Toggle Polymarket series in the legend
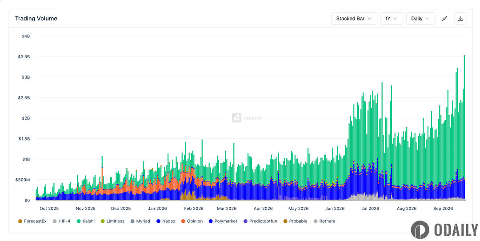This screenshot has width=480, height=241. click(x=223, y=221)
